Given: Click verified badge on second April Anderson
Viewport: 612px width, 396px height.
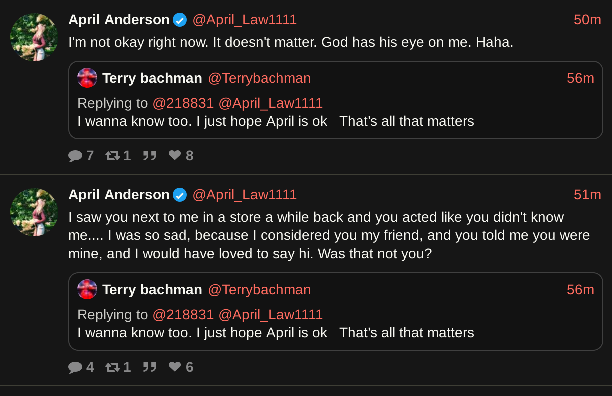Looking at the screenshot, I should click(x=180, y=195).
